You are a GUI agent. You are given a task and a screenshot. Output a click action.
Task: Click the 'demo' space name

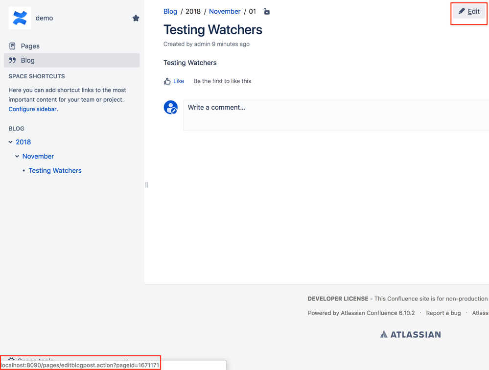(x=44, y=18)
